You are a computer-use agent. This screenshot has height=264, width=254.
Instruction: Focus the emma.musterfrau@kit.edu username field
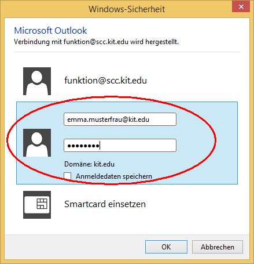click(x=120, y=120)
